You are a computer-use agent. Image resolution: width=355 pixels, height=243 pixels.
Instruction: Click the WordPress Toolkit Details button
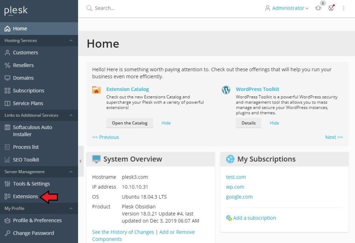(x=248, y=123)
